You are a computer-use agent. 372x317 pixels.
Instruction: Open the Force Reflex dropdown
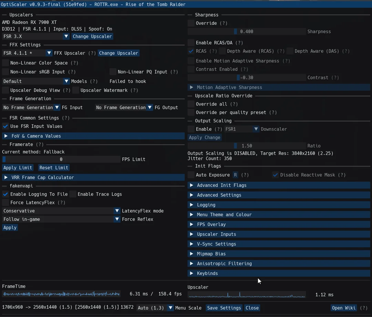[x=61, y=219]
